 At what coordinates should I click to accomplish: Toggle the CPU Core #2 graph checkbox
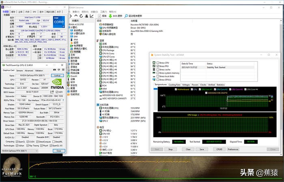pyautogui.click(x=215, y=89)
